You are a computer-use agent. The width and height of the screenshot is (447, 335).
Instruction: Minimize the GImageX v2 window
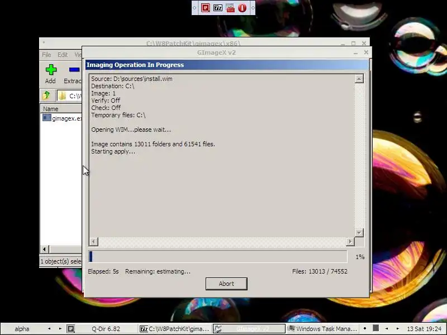355,52
